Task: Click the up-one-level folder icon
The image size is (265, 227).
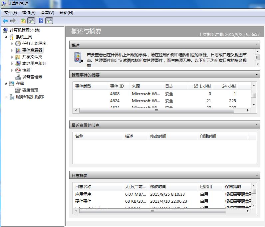Action: tap(23, 21)
